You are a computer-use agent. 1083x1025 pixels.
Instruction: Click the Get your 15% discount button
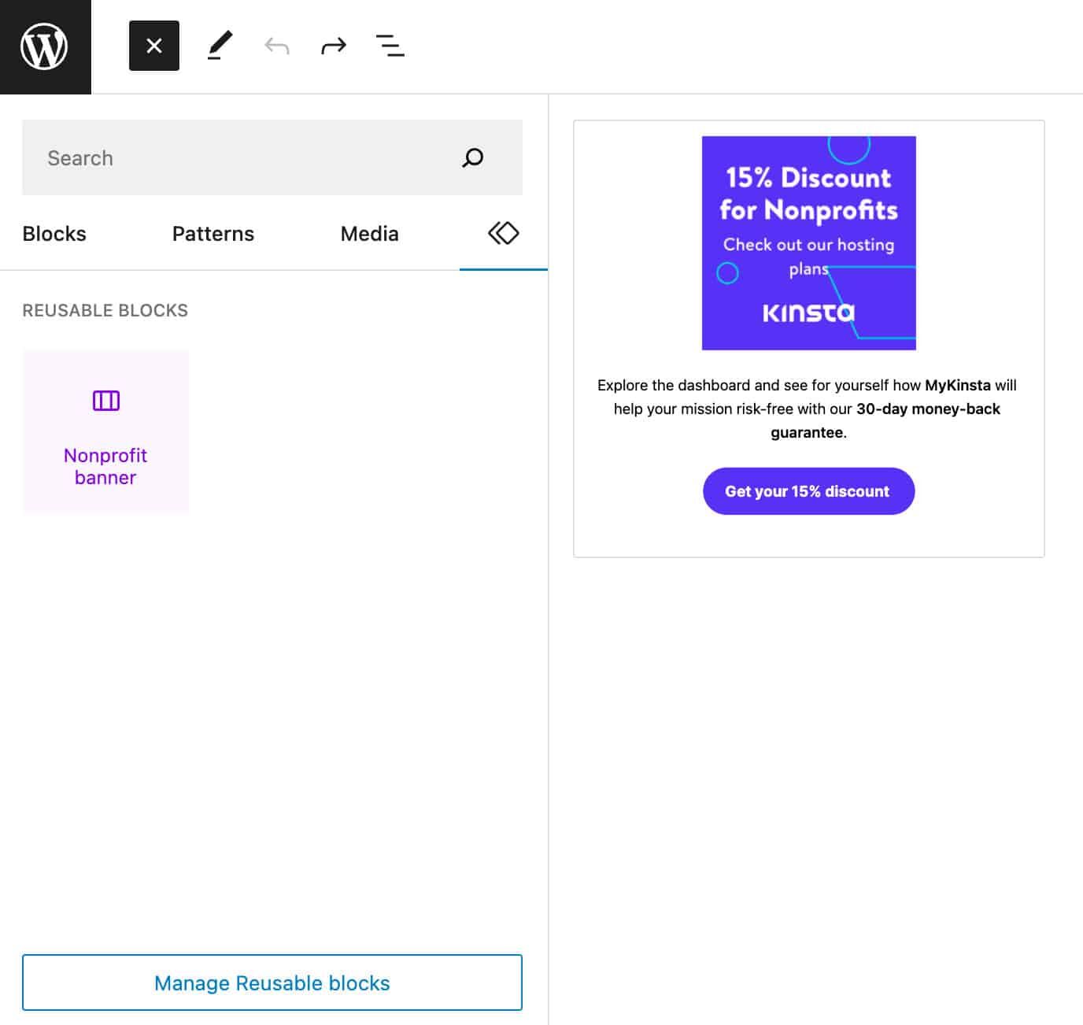[808, 491]
